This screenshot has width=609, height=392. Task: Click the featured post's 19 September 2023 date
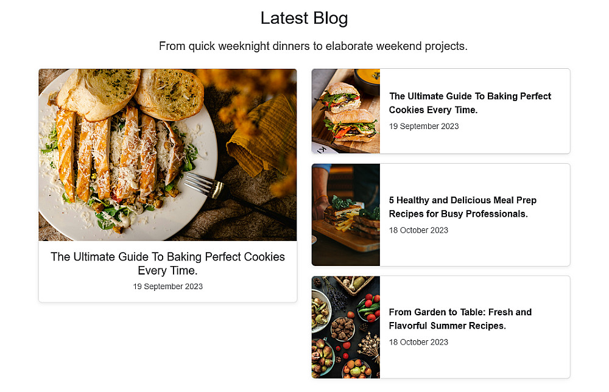[167, 287]
